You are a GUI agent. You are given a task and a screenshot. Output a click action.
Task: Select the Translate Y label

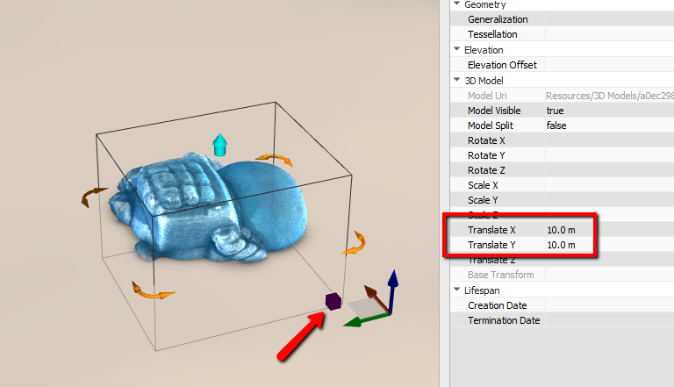[491, 245]
